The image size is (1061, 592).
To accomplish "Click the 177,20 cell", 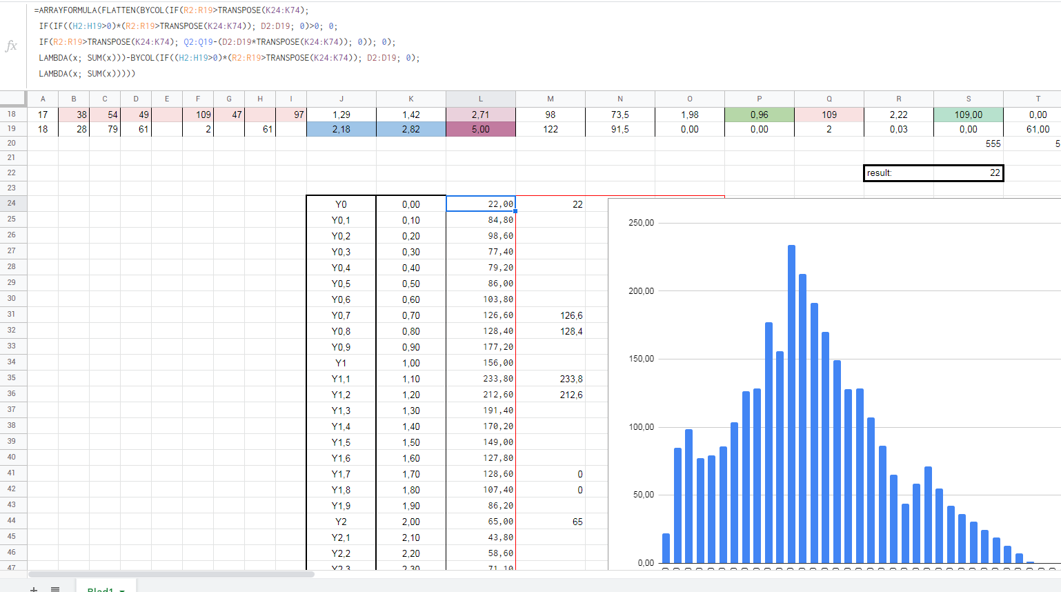I will (481, 347).
